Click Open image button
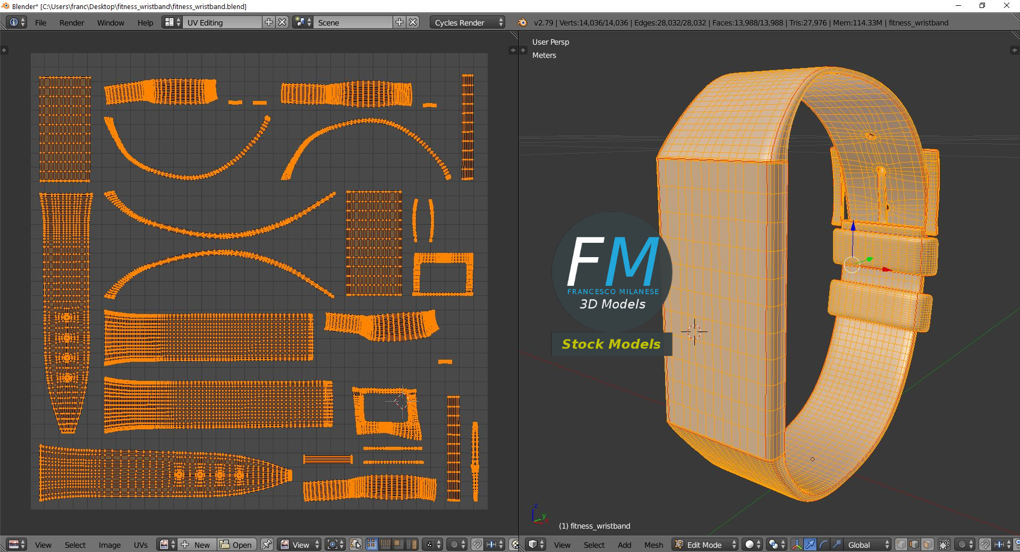Viewport: 1020px width, 552px height. click(236, 545)
